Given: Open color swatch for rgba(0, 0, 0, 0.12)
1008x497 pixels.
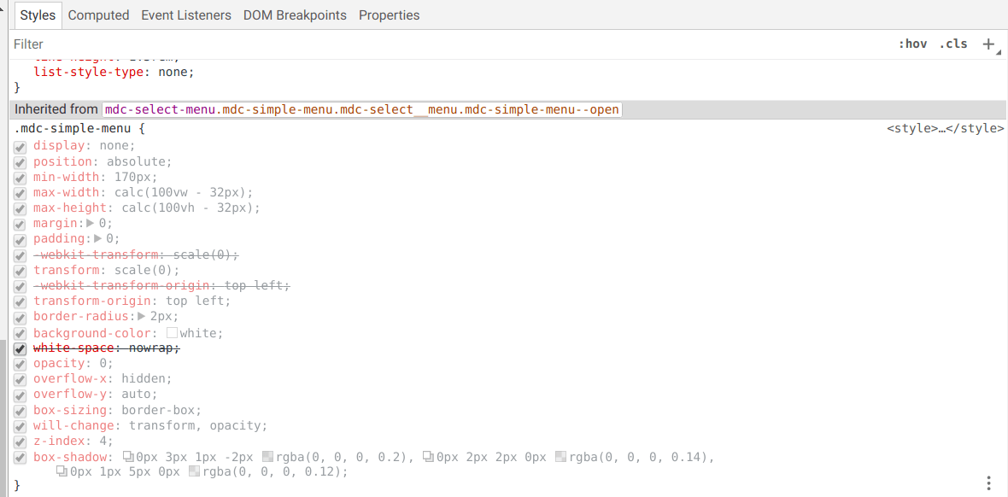Looking at the screenshot, I should click(x=195, y=472).
